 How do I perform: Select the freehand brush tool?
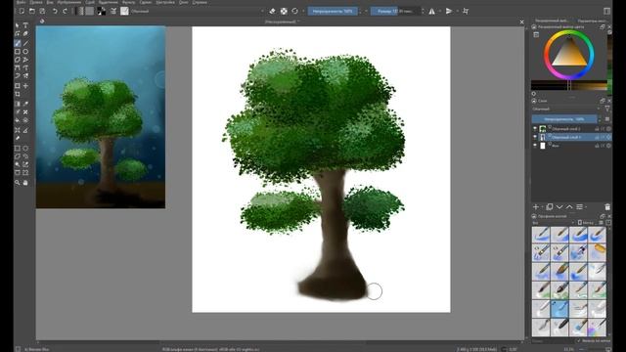[18, 43]
